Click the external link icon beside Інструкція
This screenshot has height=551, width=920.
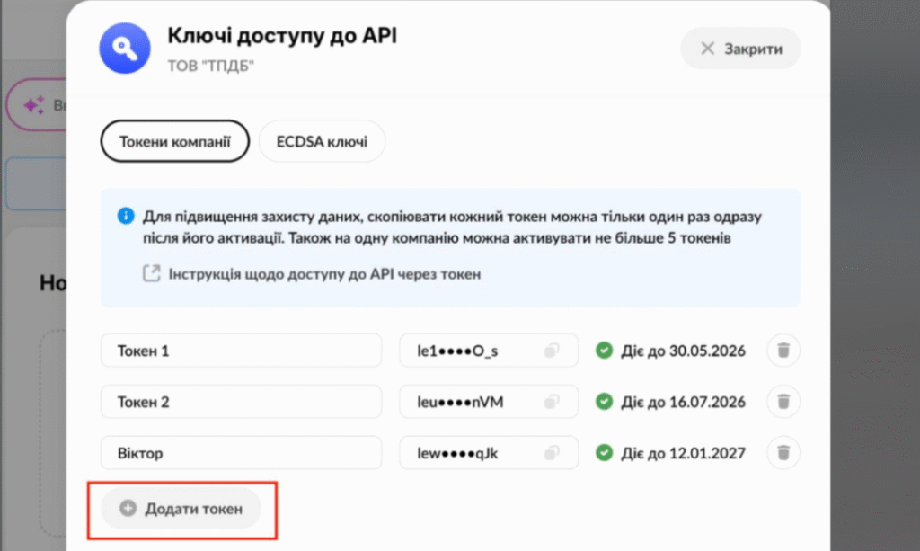152,273
